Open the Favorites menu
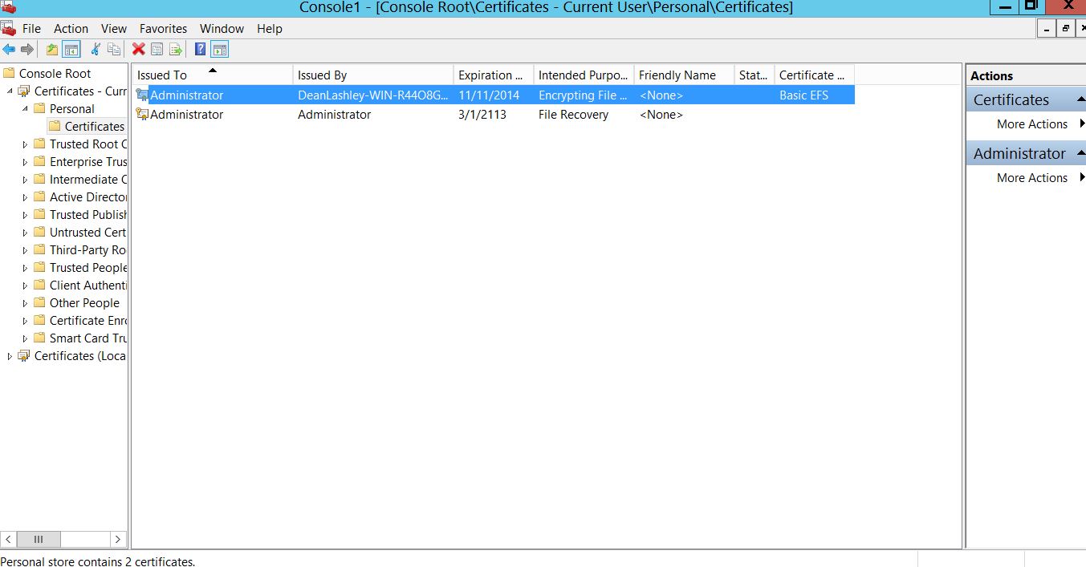 click(163, 28)
